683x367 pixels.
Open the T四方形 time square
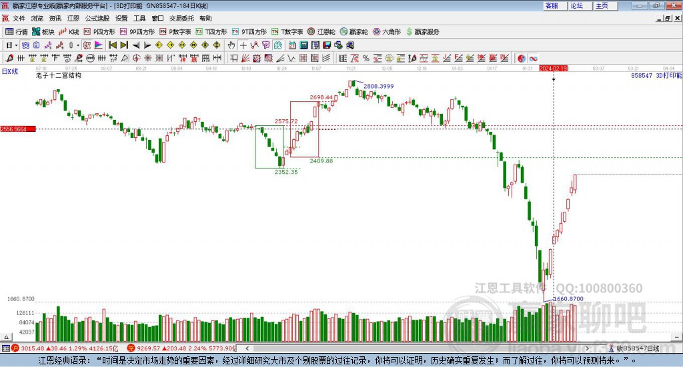(x=211, y=32)
